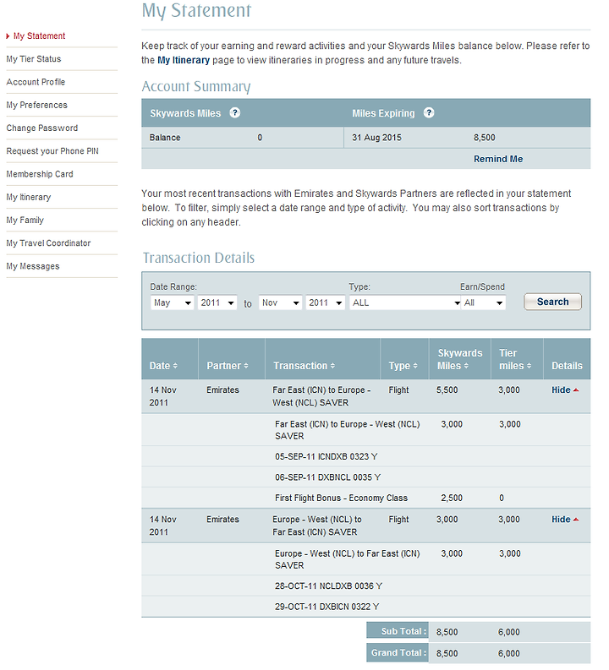
Task: Click First Flight Bonus - Economy Class row
Action: click(365, 498)
